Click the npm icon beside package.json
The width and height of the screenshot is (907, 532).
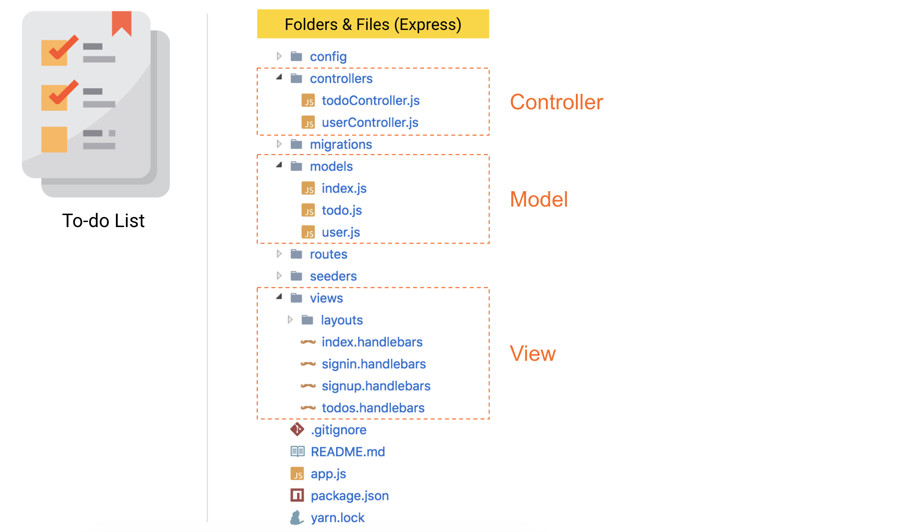(297, 495)
